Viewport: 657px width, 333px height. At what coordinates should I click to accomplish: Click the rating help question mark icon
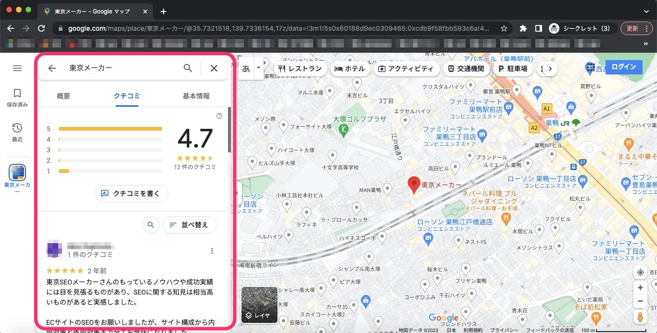coord(219,116)
